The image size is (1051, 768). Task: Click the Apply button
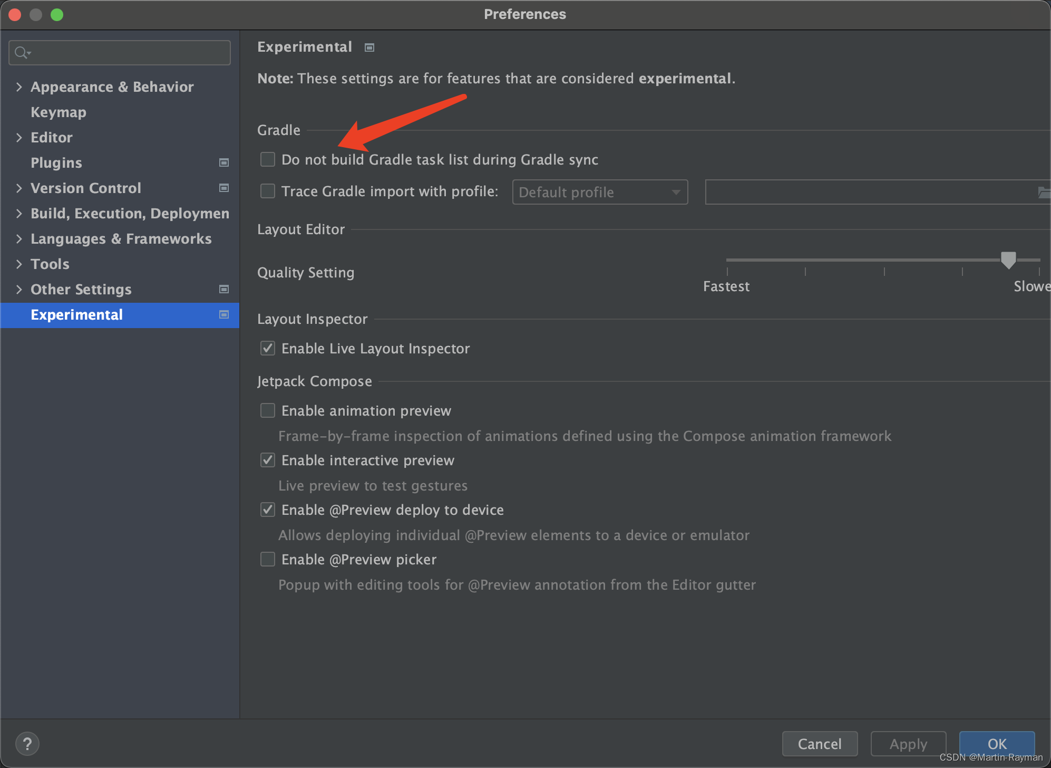(908, 744)
